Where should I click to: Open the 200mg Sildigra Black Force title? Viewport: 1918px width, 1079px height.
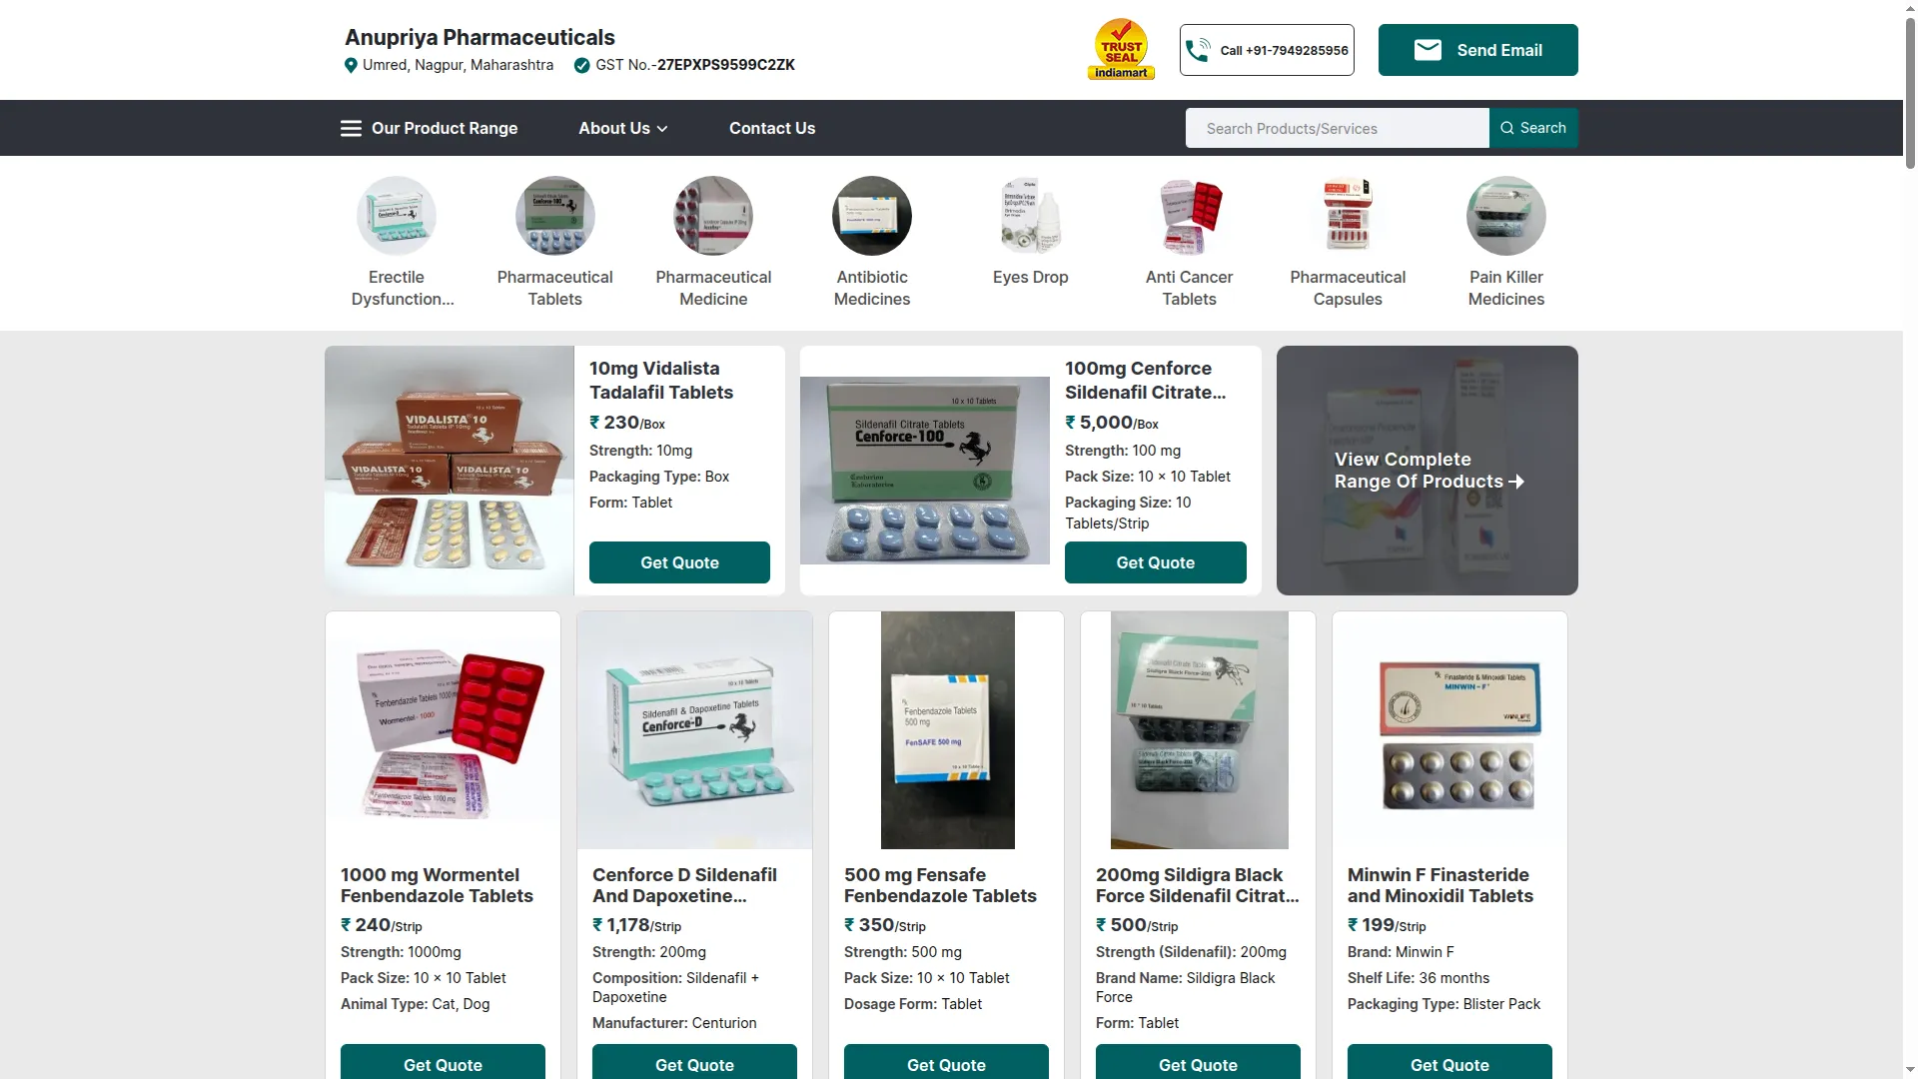1197,885
